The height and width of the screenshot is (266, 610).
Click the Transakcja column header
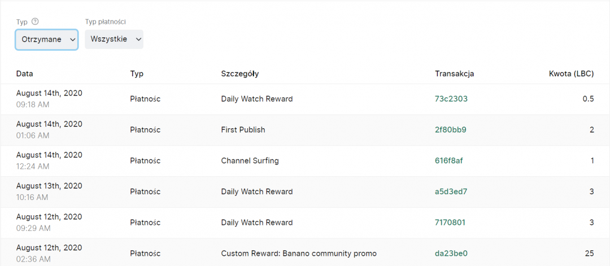coord(454,73)
